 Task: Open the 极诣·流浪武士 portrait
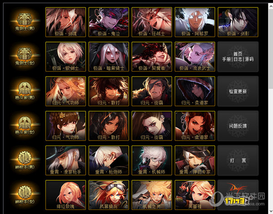(195, 57)
